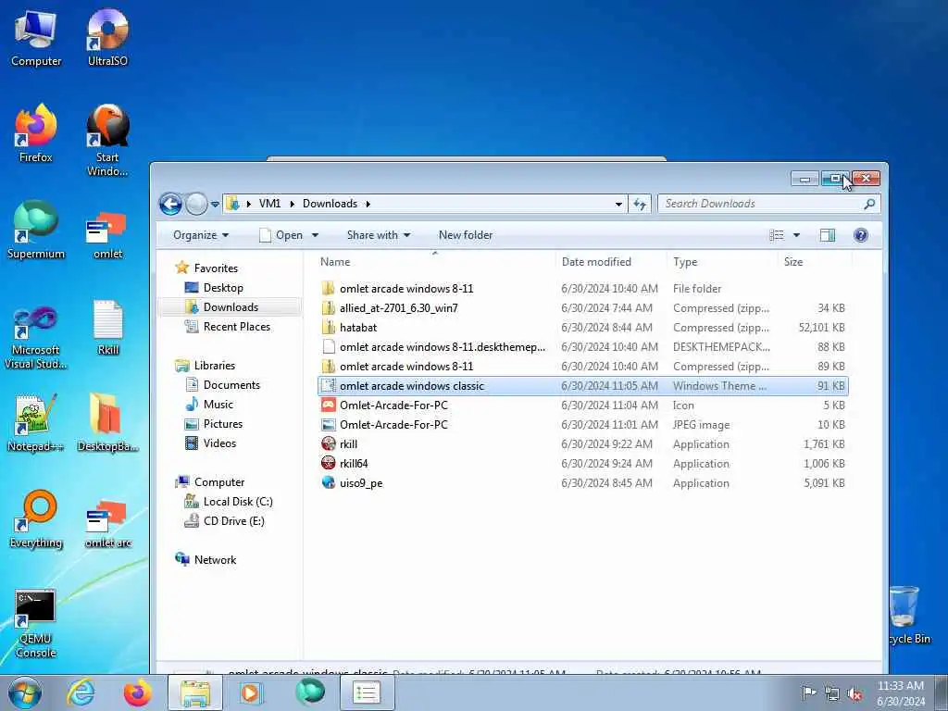Image resolution: width=948 pixels, height=711 pixels.
Task: Select CD Drive (E:)
Action: click(x=233, y=520)
